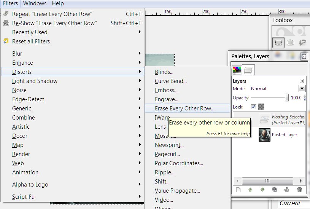Lower the layer with the down arrow

pyautogui.click(x=262, y=190)
